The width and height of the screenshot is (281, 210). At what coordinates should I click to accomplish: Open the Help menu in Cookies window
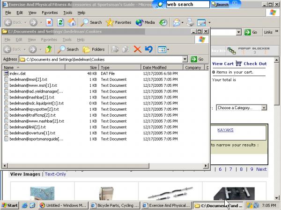coord(81,40)
